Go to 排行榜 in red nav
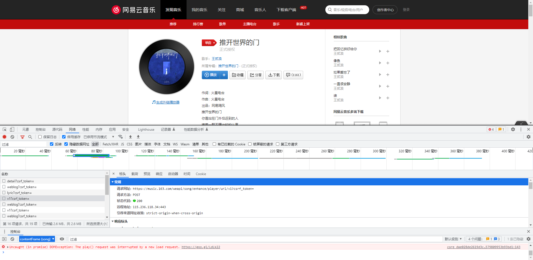This screenshot has width=533, height=260. pos(198,24)
